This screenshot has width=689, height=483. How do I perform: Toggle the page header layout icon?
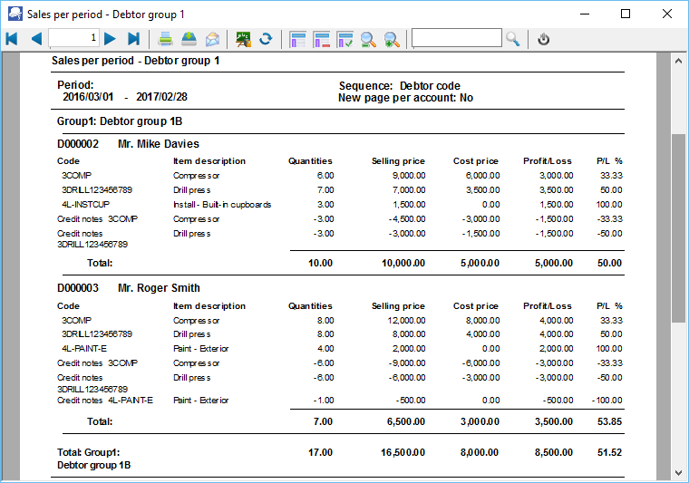pos(297,39)
